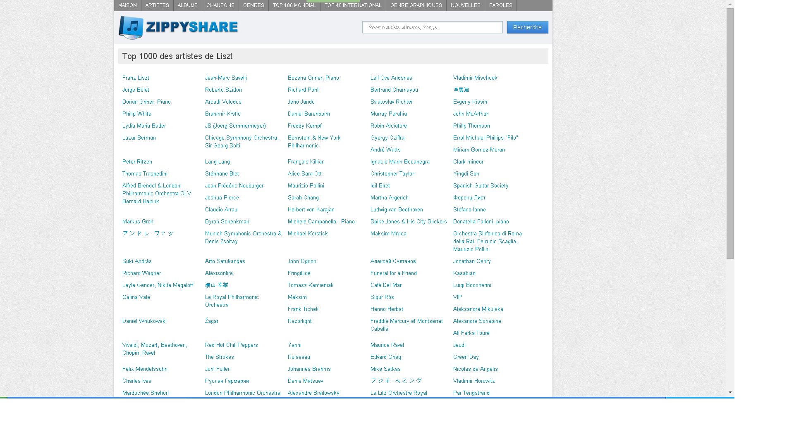
Task: Open the Maurice Ravel link
Action: tap(387, 345)
